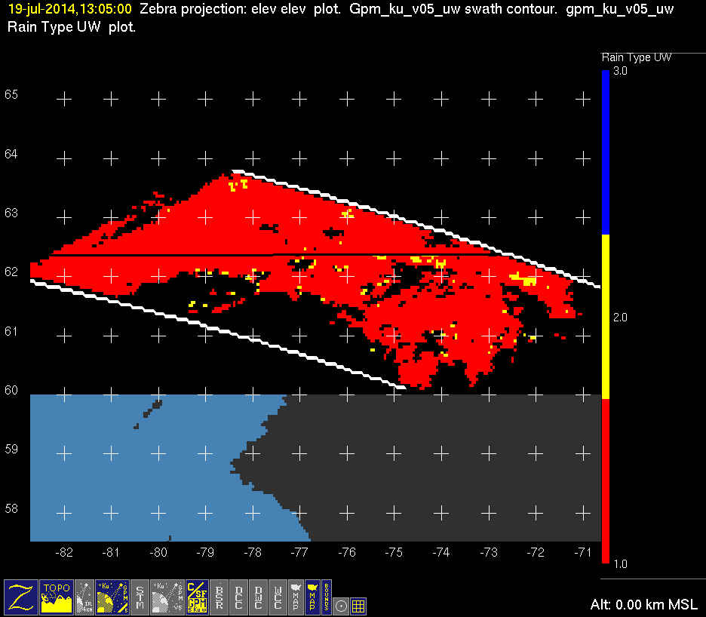
Task: Toggle the TOPO topography overlay icon
Action: point(57,596)
